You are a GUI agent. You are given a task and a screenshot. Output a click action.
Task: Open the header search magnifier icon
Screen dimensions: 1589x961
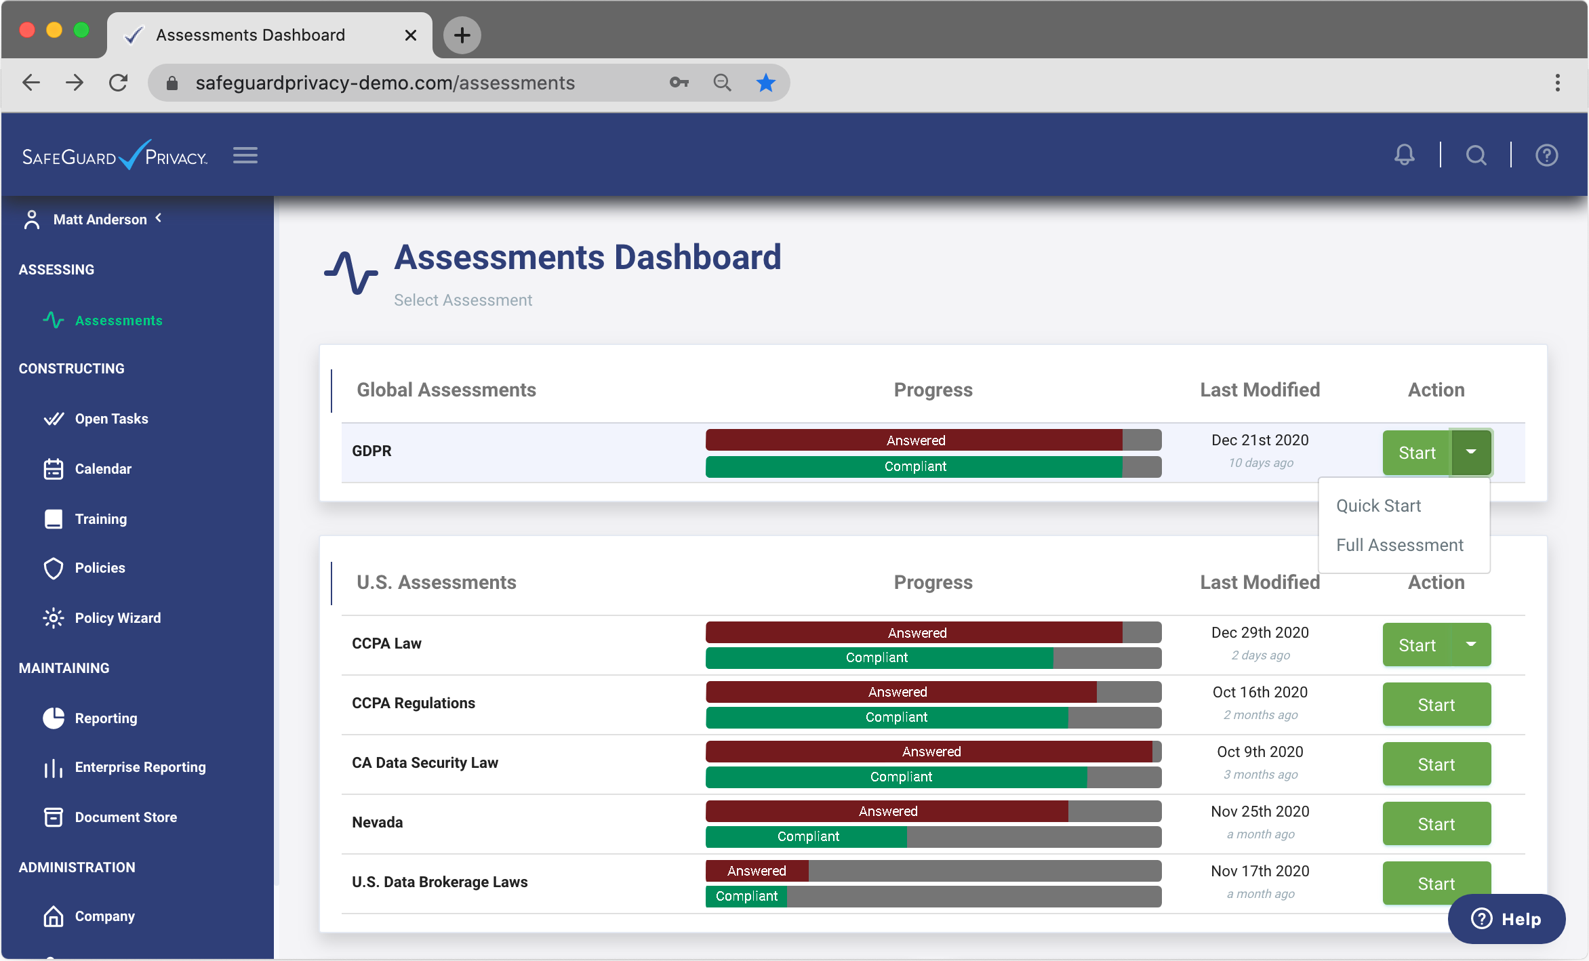coord(1476,155)
